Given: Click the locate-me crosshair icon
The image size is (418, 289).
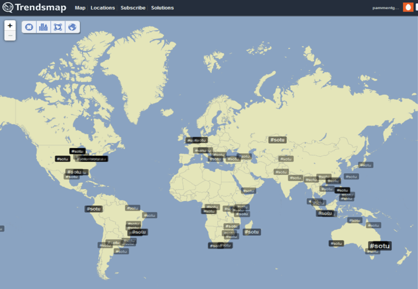Looking at the screenshot, I should point(29,27).
